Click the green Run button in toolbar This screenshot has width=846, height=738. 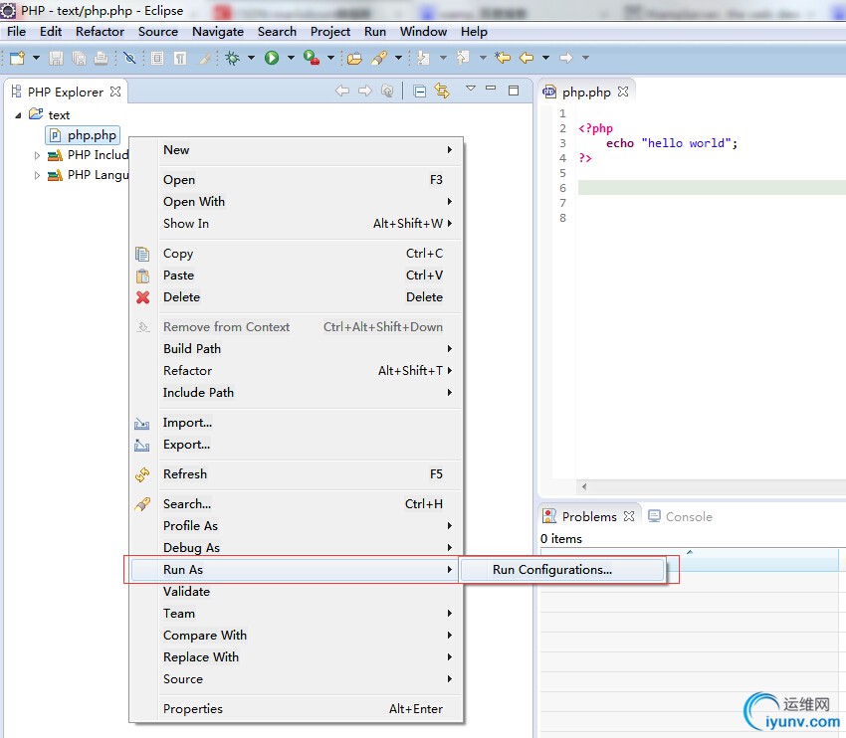272,59
